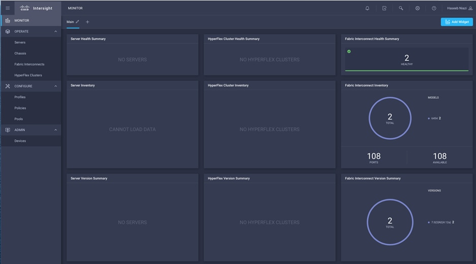Viewport: 476px width, 264px height.
Task: Click the Fabric Interconnect Health Summary title
Action: pyautogui.click(x=372, y=39)
